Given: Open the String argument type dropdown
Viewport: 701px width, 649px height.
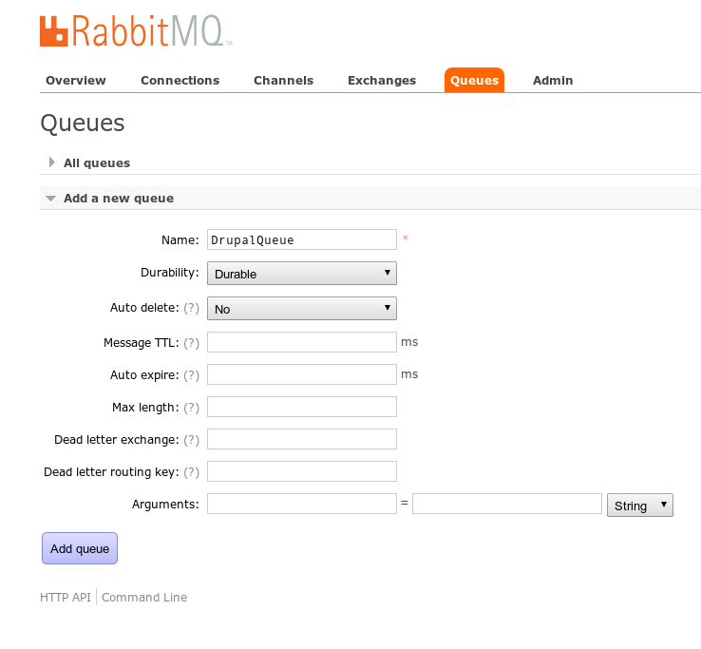Looking at the screenshot, I should [640, 506].
